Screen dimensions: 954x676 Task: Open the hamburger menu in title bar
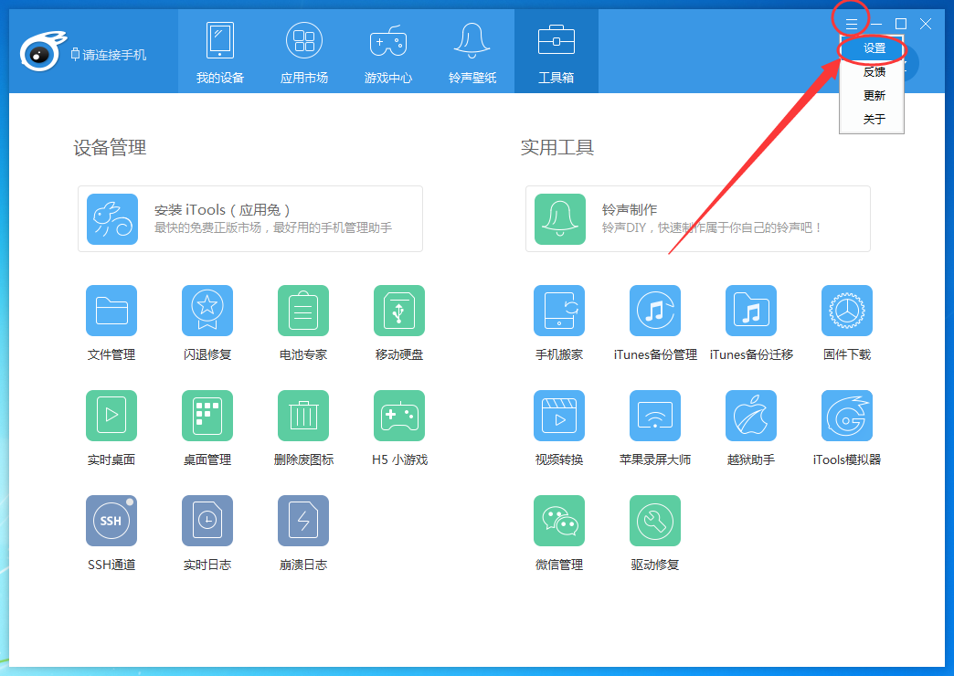click(851, 23)
